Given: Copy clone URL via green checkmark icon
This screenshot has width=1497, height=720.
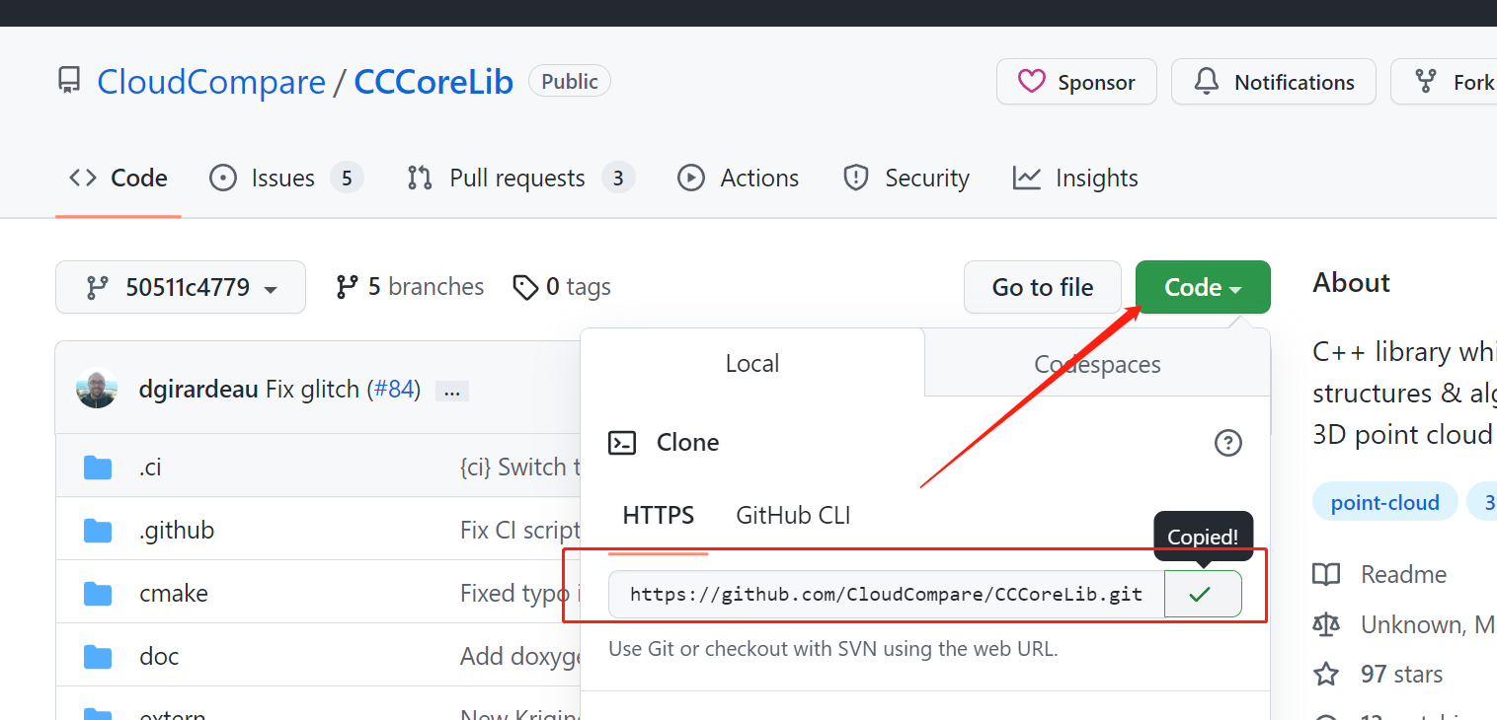Looking at the screenshot, I should point(1202,593).
